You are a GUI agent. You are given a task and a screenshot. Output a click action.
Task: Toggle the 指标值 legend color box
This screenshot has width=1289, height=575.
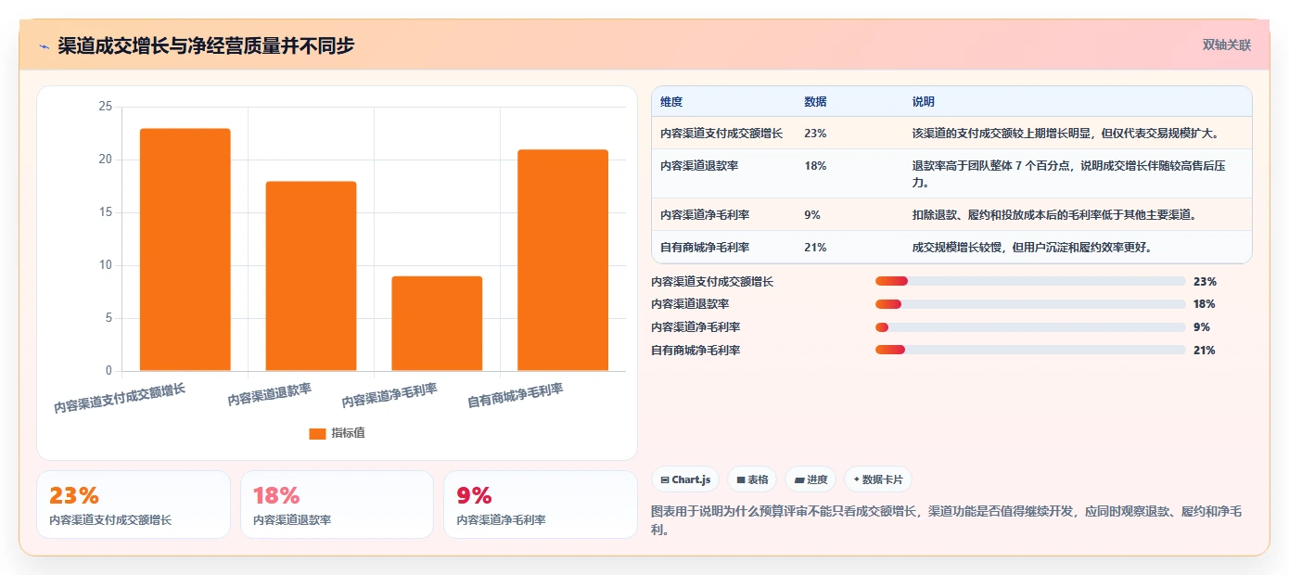click(x=317, y=433)
